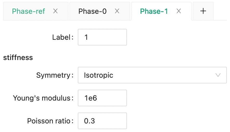Switch to the Phase-0 tab

click(x=92, y=11)
